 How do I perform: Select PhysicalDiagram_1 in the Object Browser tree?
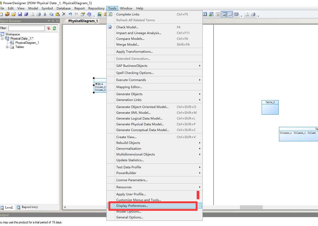click(x=27, y=43)
